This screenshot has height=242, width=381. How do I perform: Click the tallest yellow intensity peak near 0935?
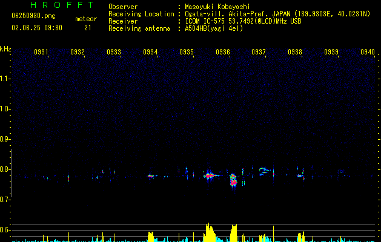(x=210, y=232)
